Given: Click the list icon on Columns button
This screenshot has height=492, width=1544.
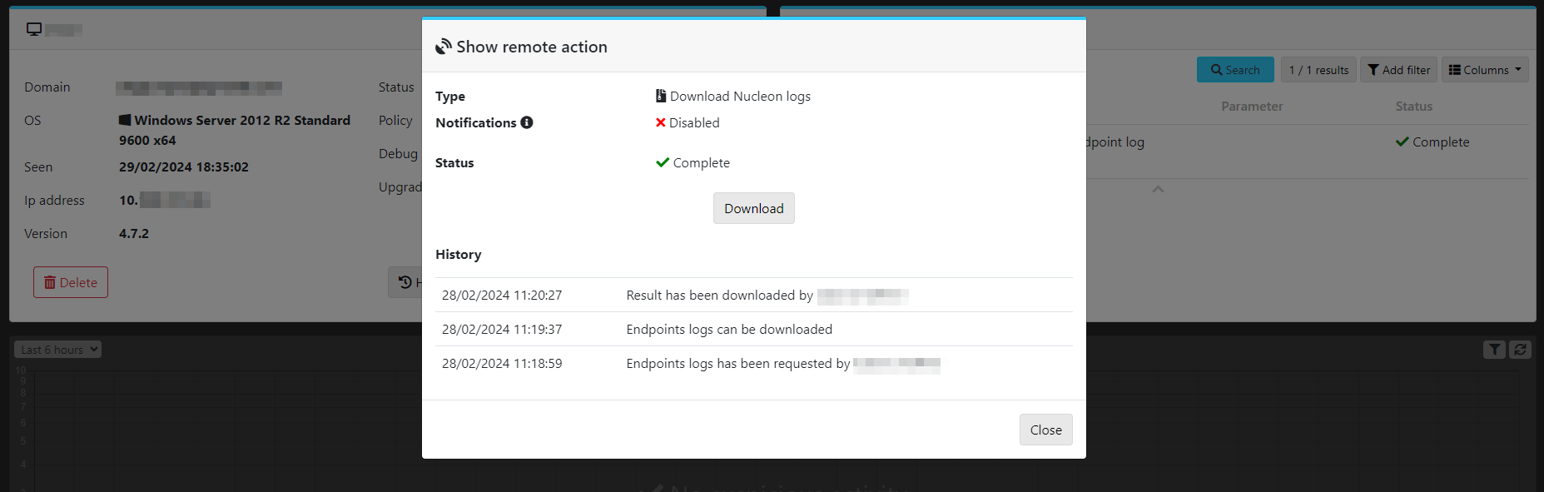Looking at the screenshot, I should click(x=1455, y=70).
